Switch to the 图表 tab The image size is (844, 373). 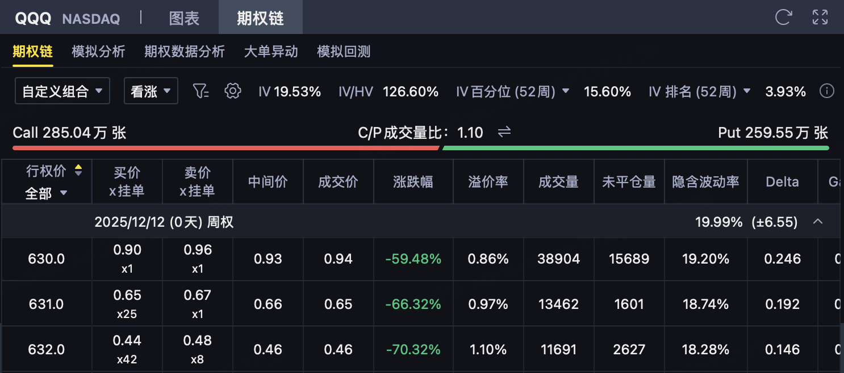184,18
